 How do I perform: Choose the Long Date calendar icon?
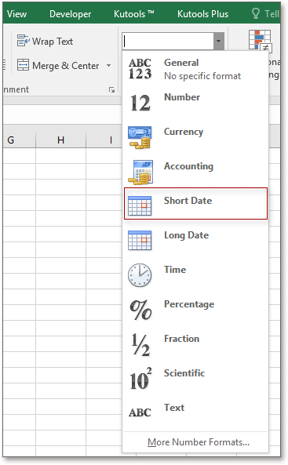coord(140,240)
